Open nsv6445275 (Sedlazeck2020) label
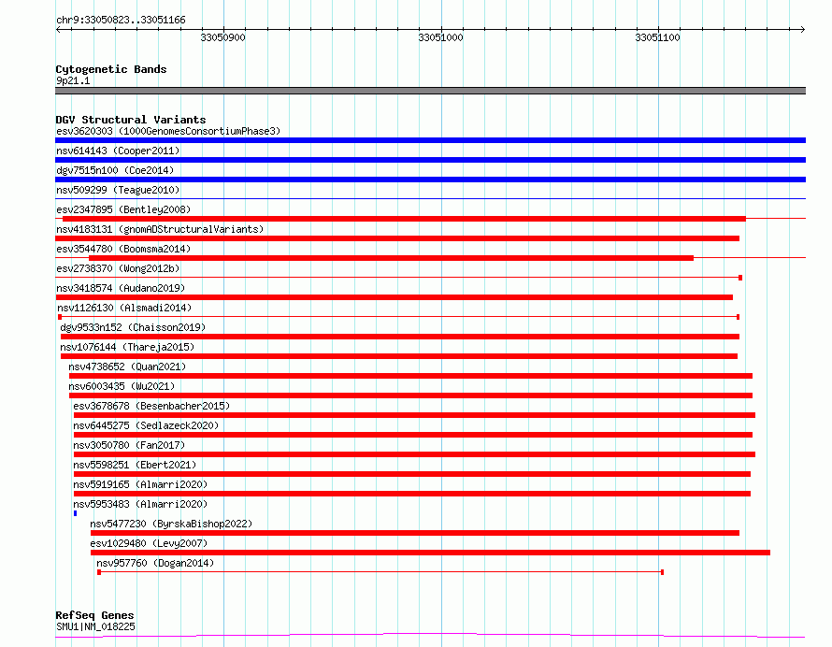The width and height of the screenshot is (832, 647). [x=146, y=425]
